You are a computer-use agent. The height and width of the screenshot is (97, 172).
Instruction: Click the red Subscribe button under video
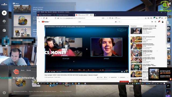124,82
